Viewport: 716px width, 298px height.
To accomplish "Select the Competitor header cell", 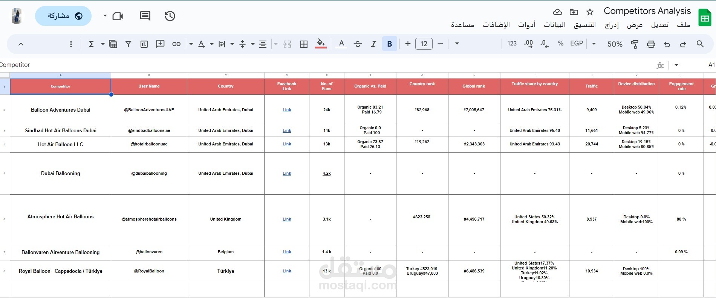I will pyautogui.click(x=60, y=86).
